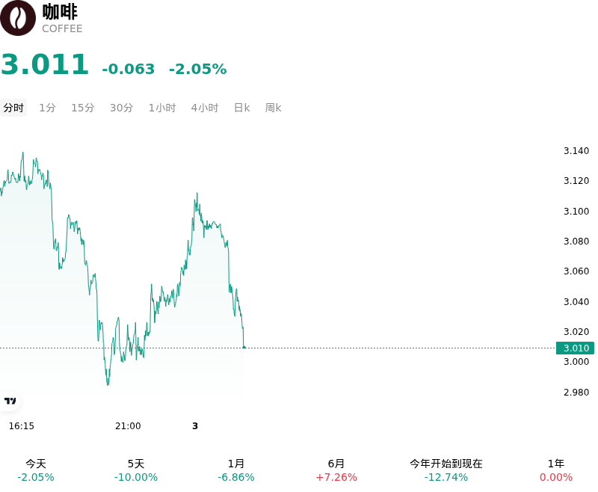Select the 1小时 chart interval
Screen dimensions: 598x492
(162, 108)
